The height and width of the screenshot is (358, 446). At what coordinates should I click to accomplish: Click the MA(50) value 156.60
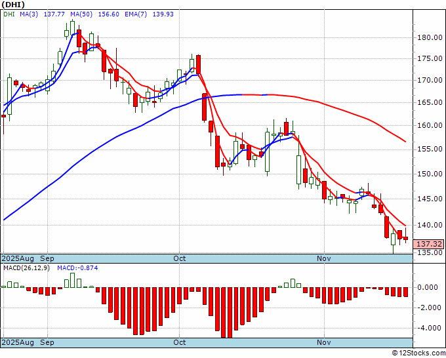109,14
